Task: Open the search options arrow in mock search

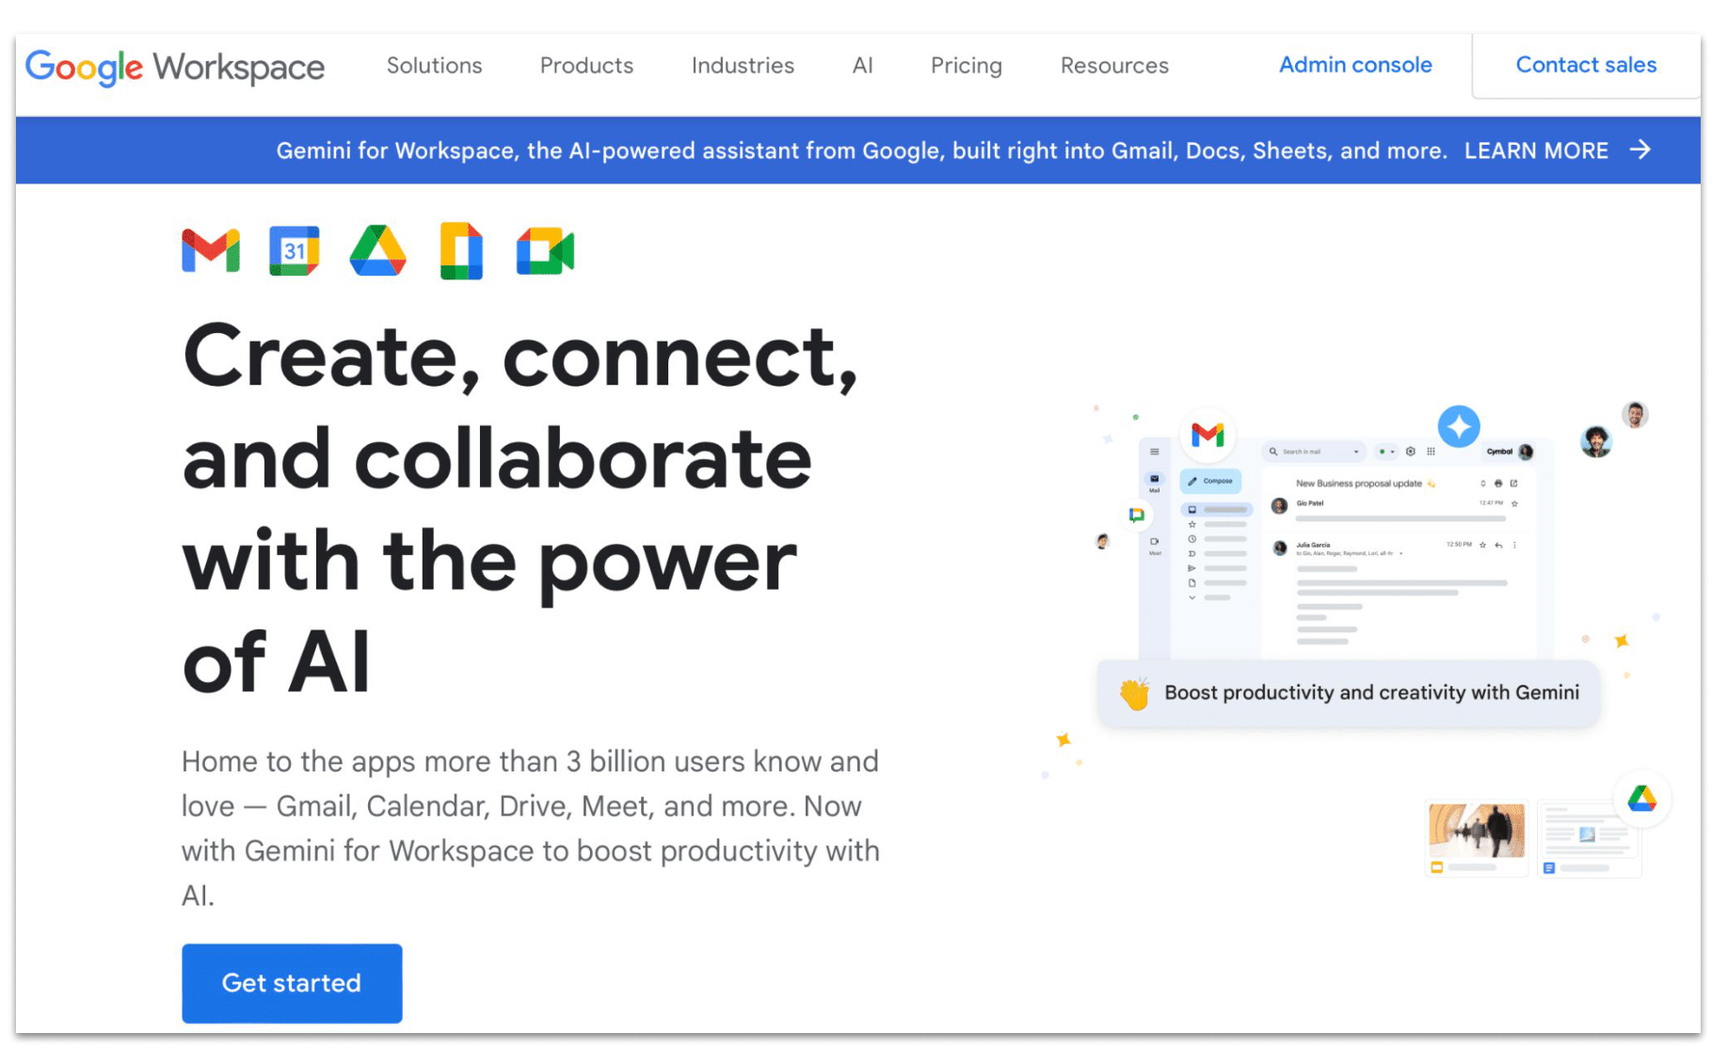Action: click(x=1356, y=452)
